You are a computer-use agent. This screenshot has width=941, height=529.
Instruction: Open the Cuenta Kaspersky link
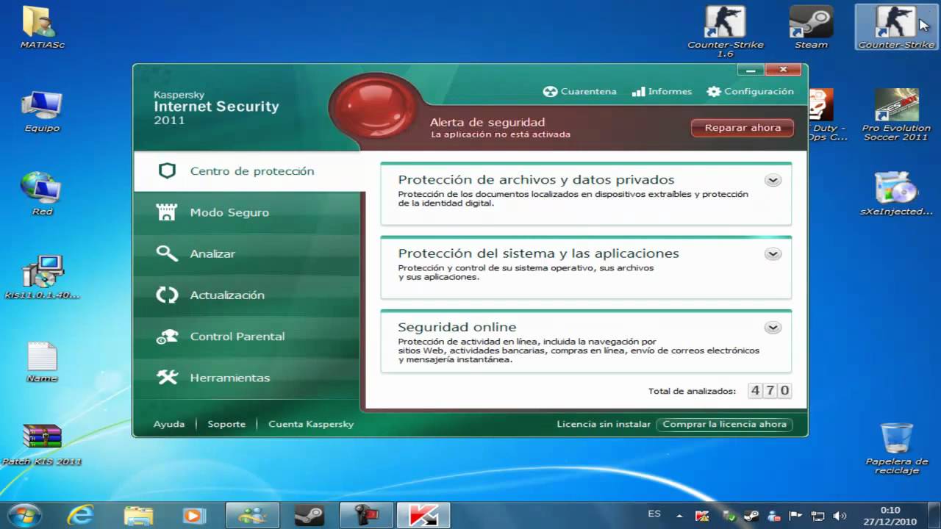pyautogui.click(x=311, y=424)
